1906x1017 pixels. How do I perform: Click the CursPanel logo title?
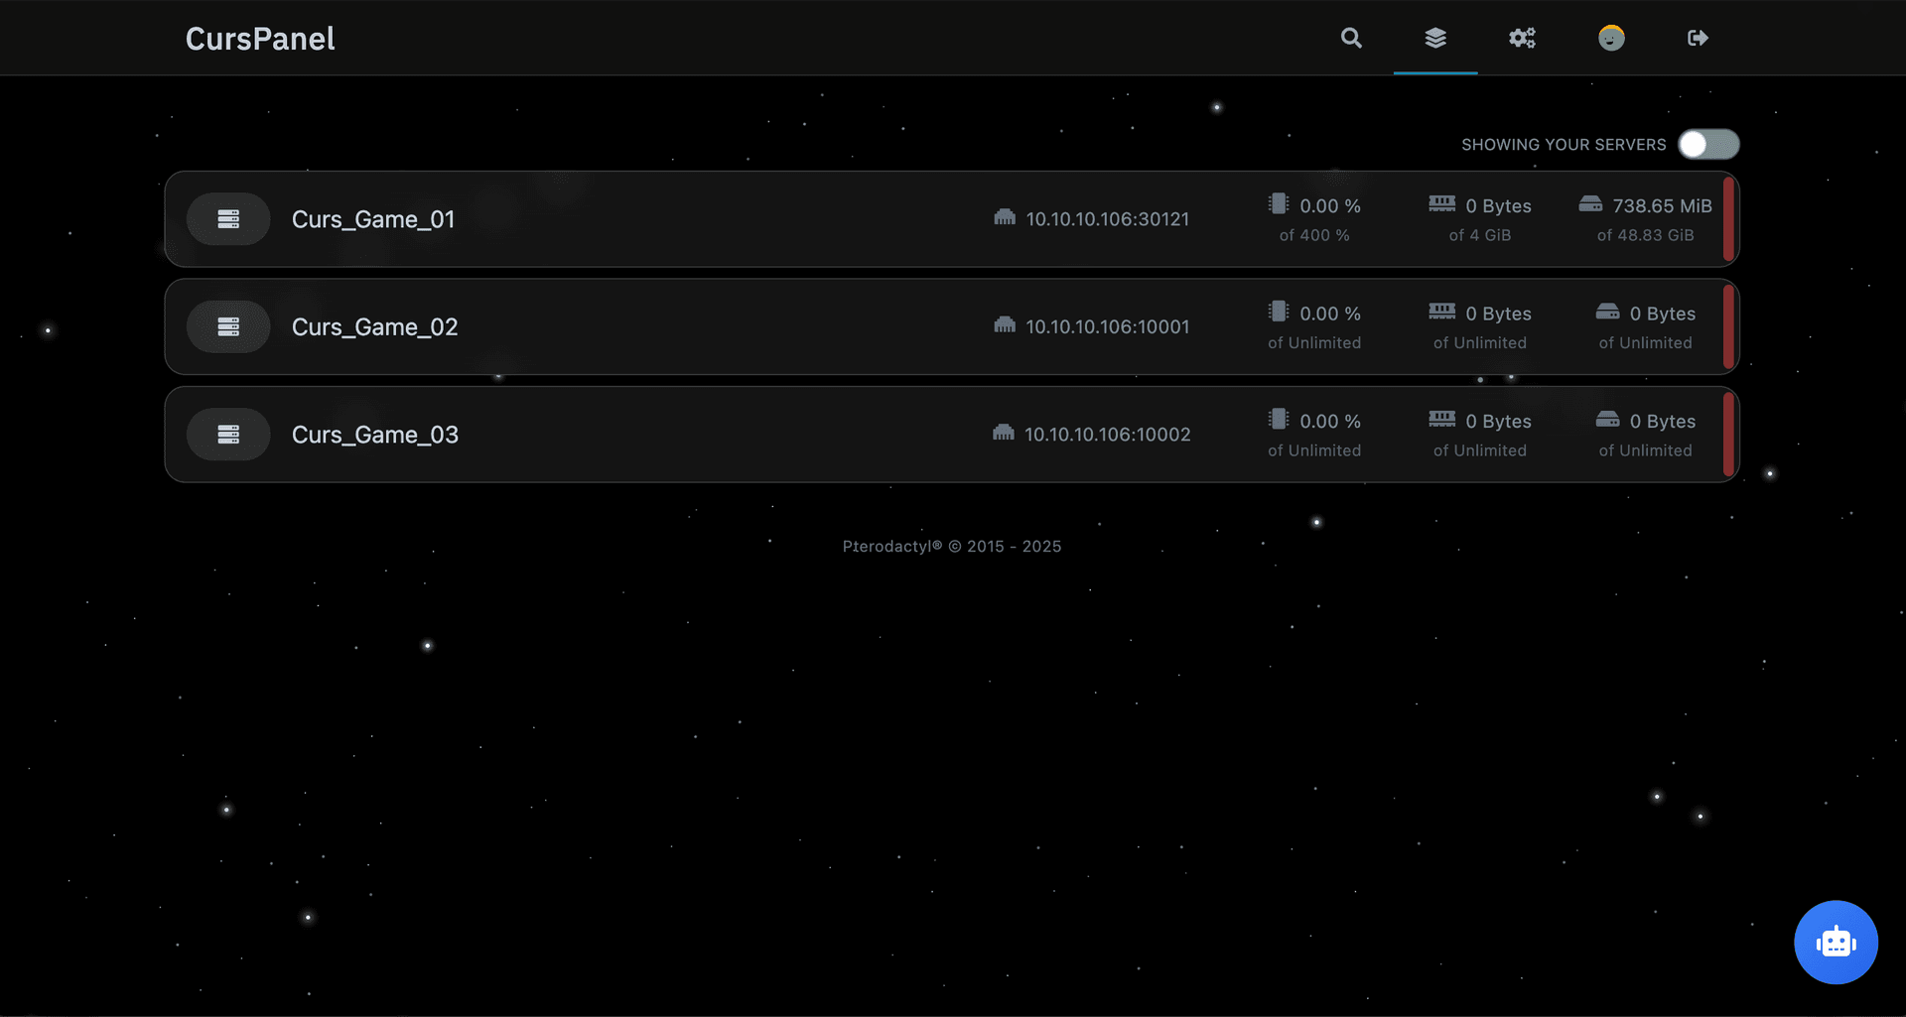pos(260,39)
